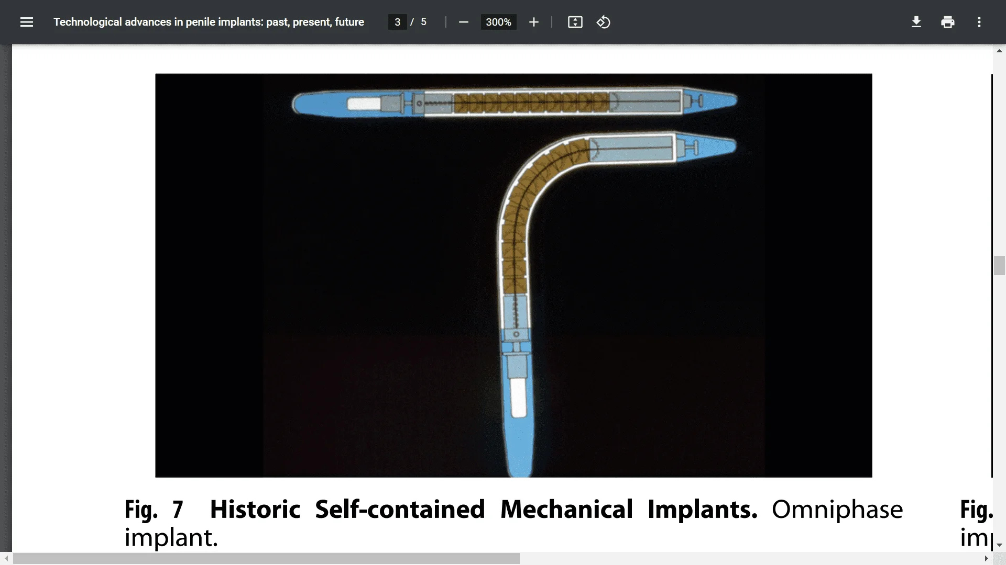The image size is (1006, 565).
Task: Edit the page number field
Action: click(397, 22)
